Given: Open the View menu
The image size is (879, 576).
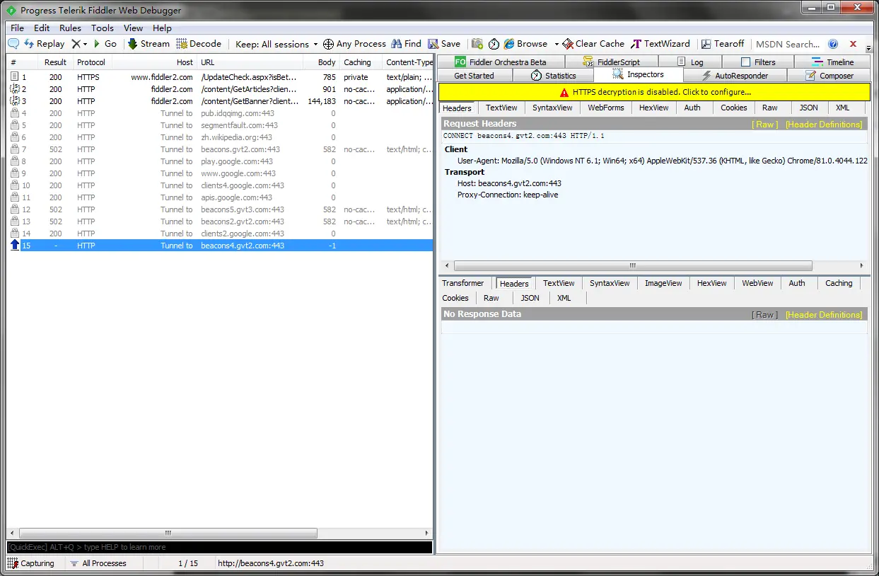Looking at the screenshot, I should tap(133, 28).
